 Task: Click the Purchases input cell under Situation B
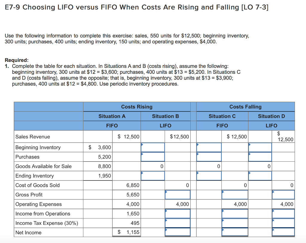153,157
